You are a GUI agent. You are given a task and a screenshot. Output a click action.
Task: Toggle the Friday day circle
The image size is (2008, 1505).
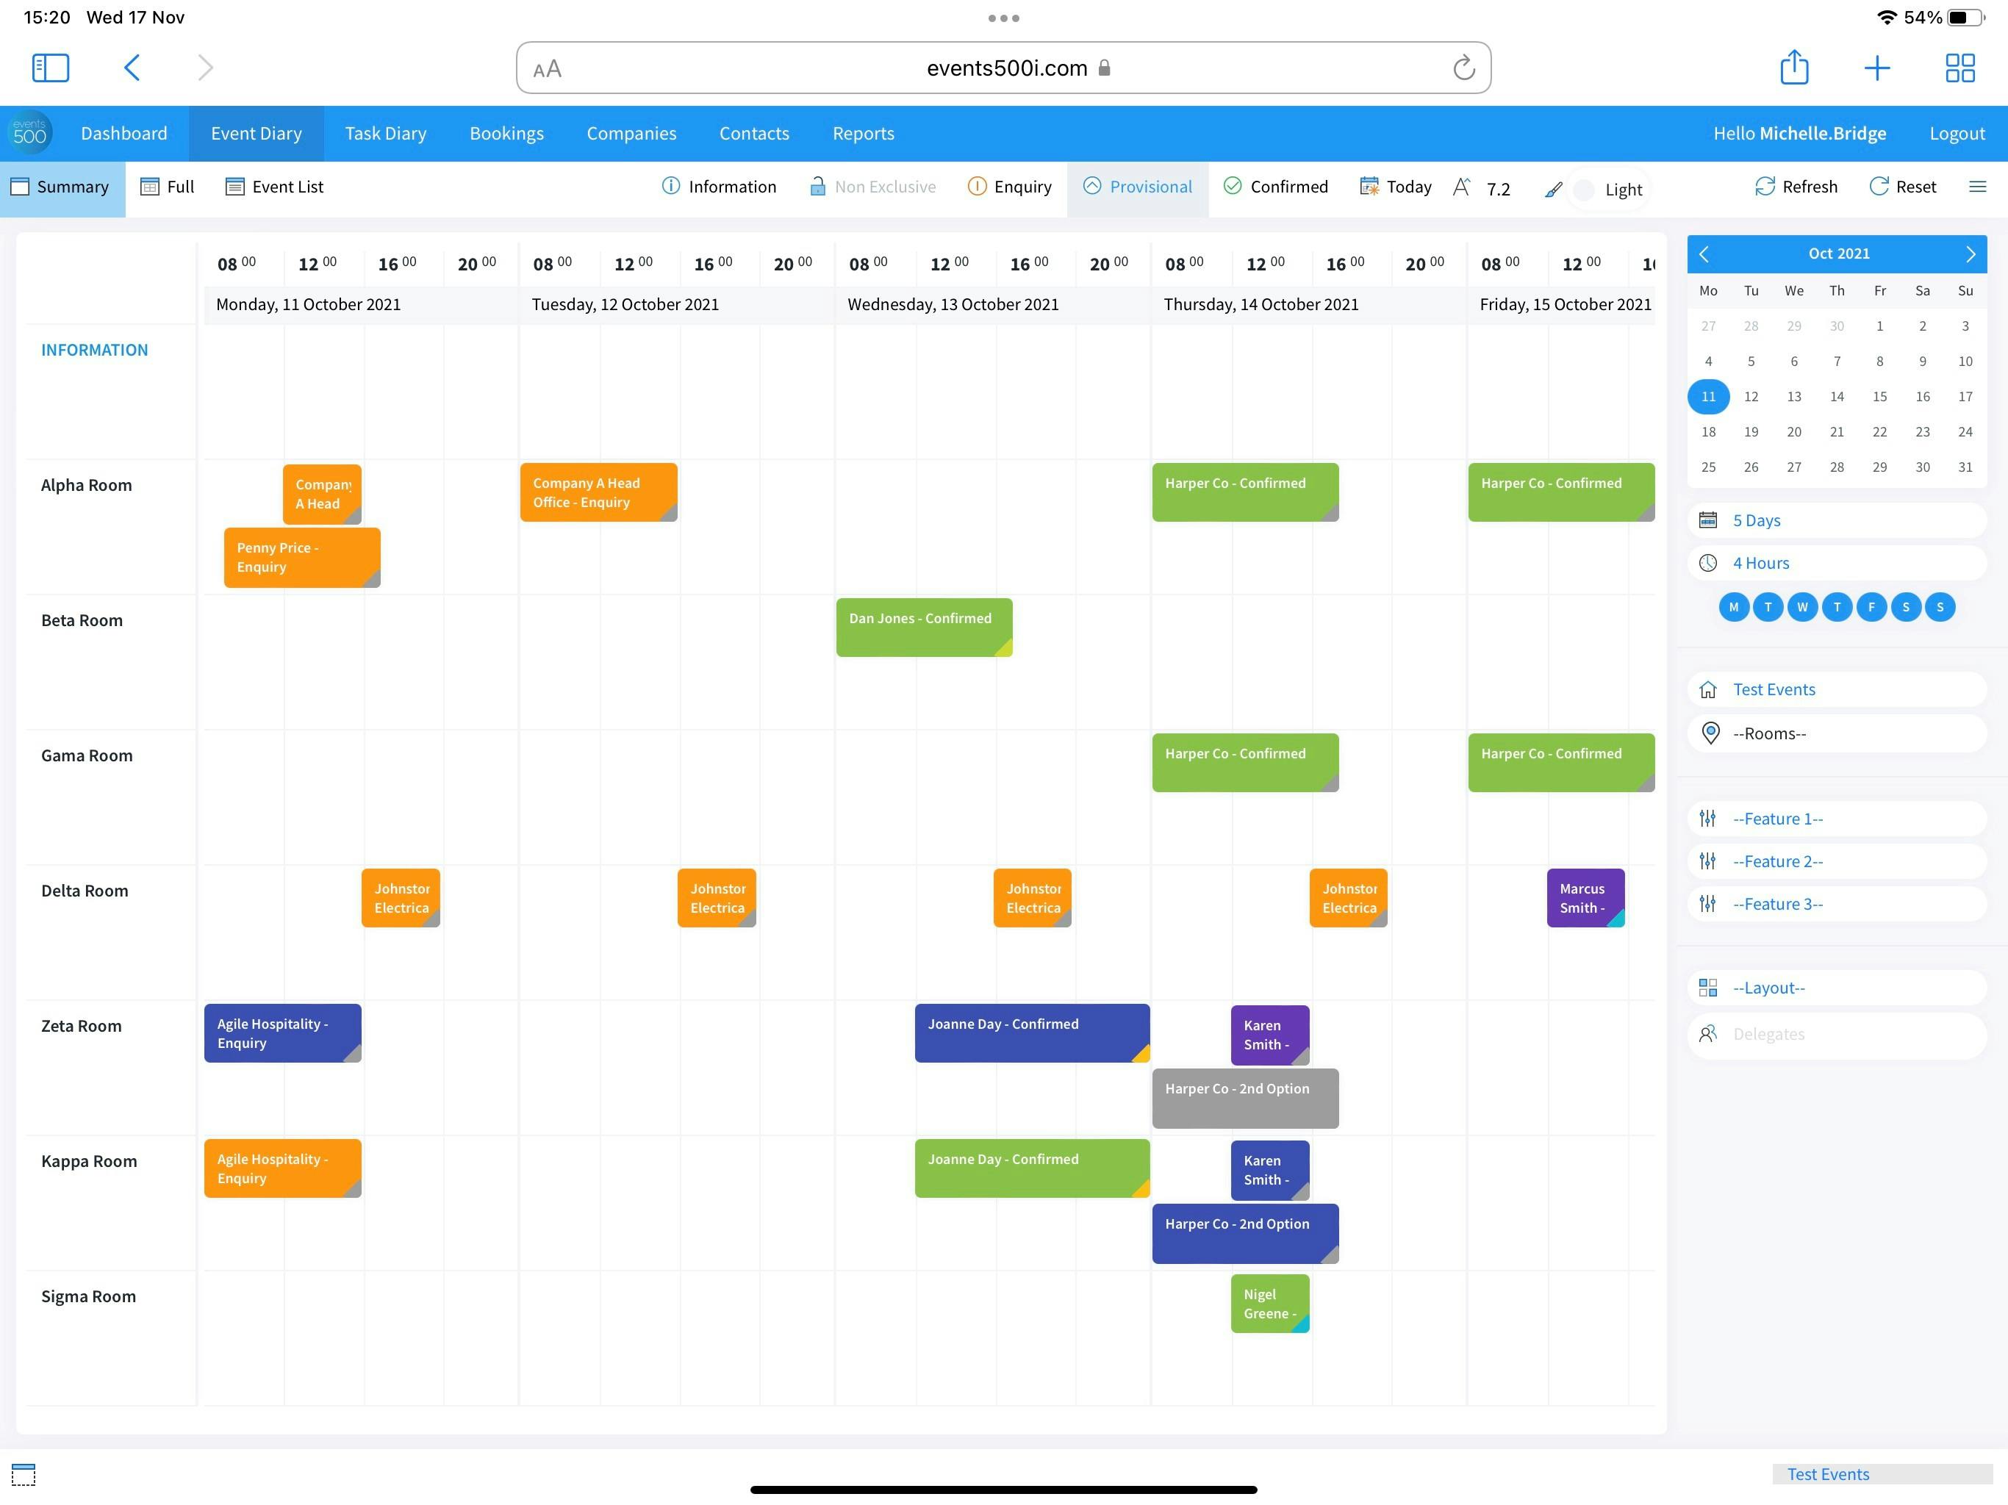[1871, 606]
